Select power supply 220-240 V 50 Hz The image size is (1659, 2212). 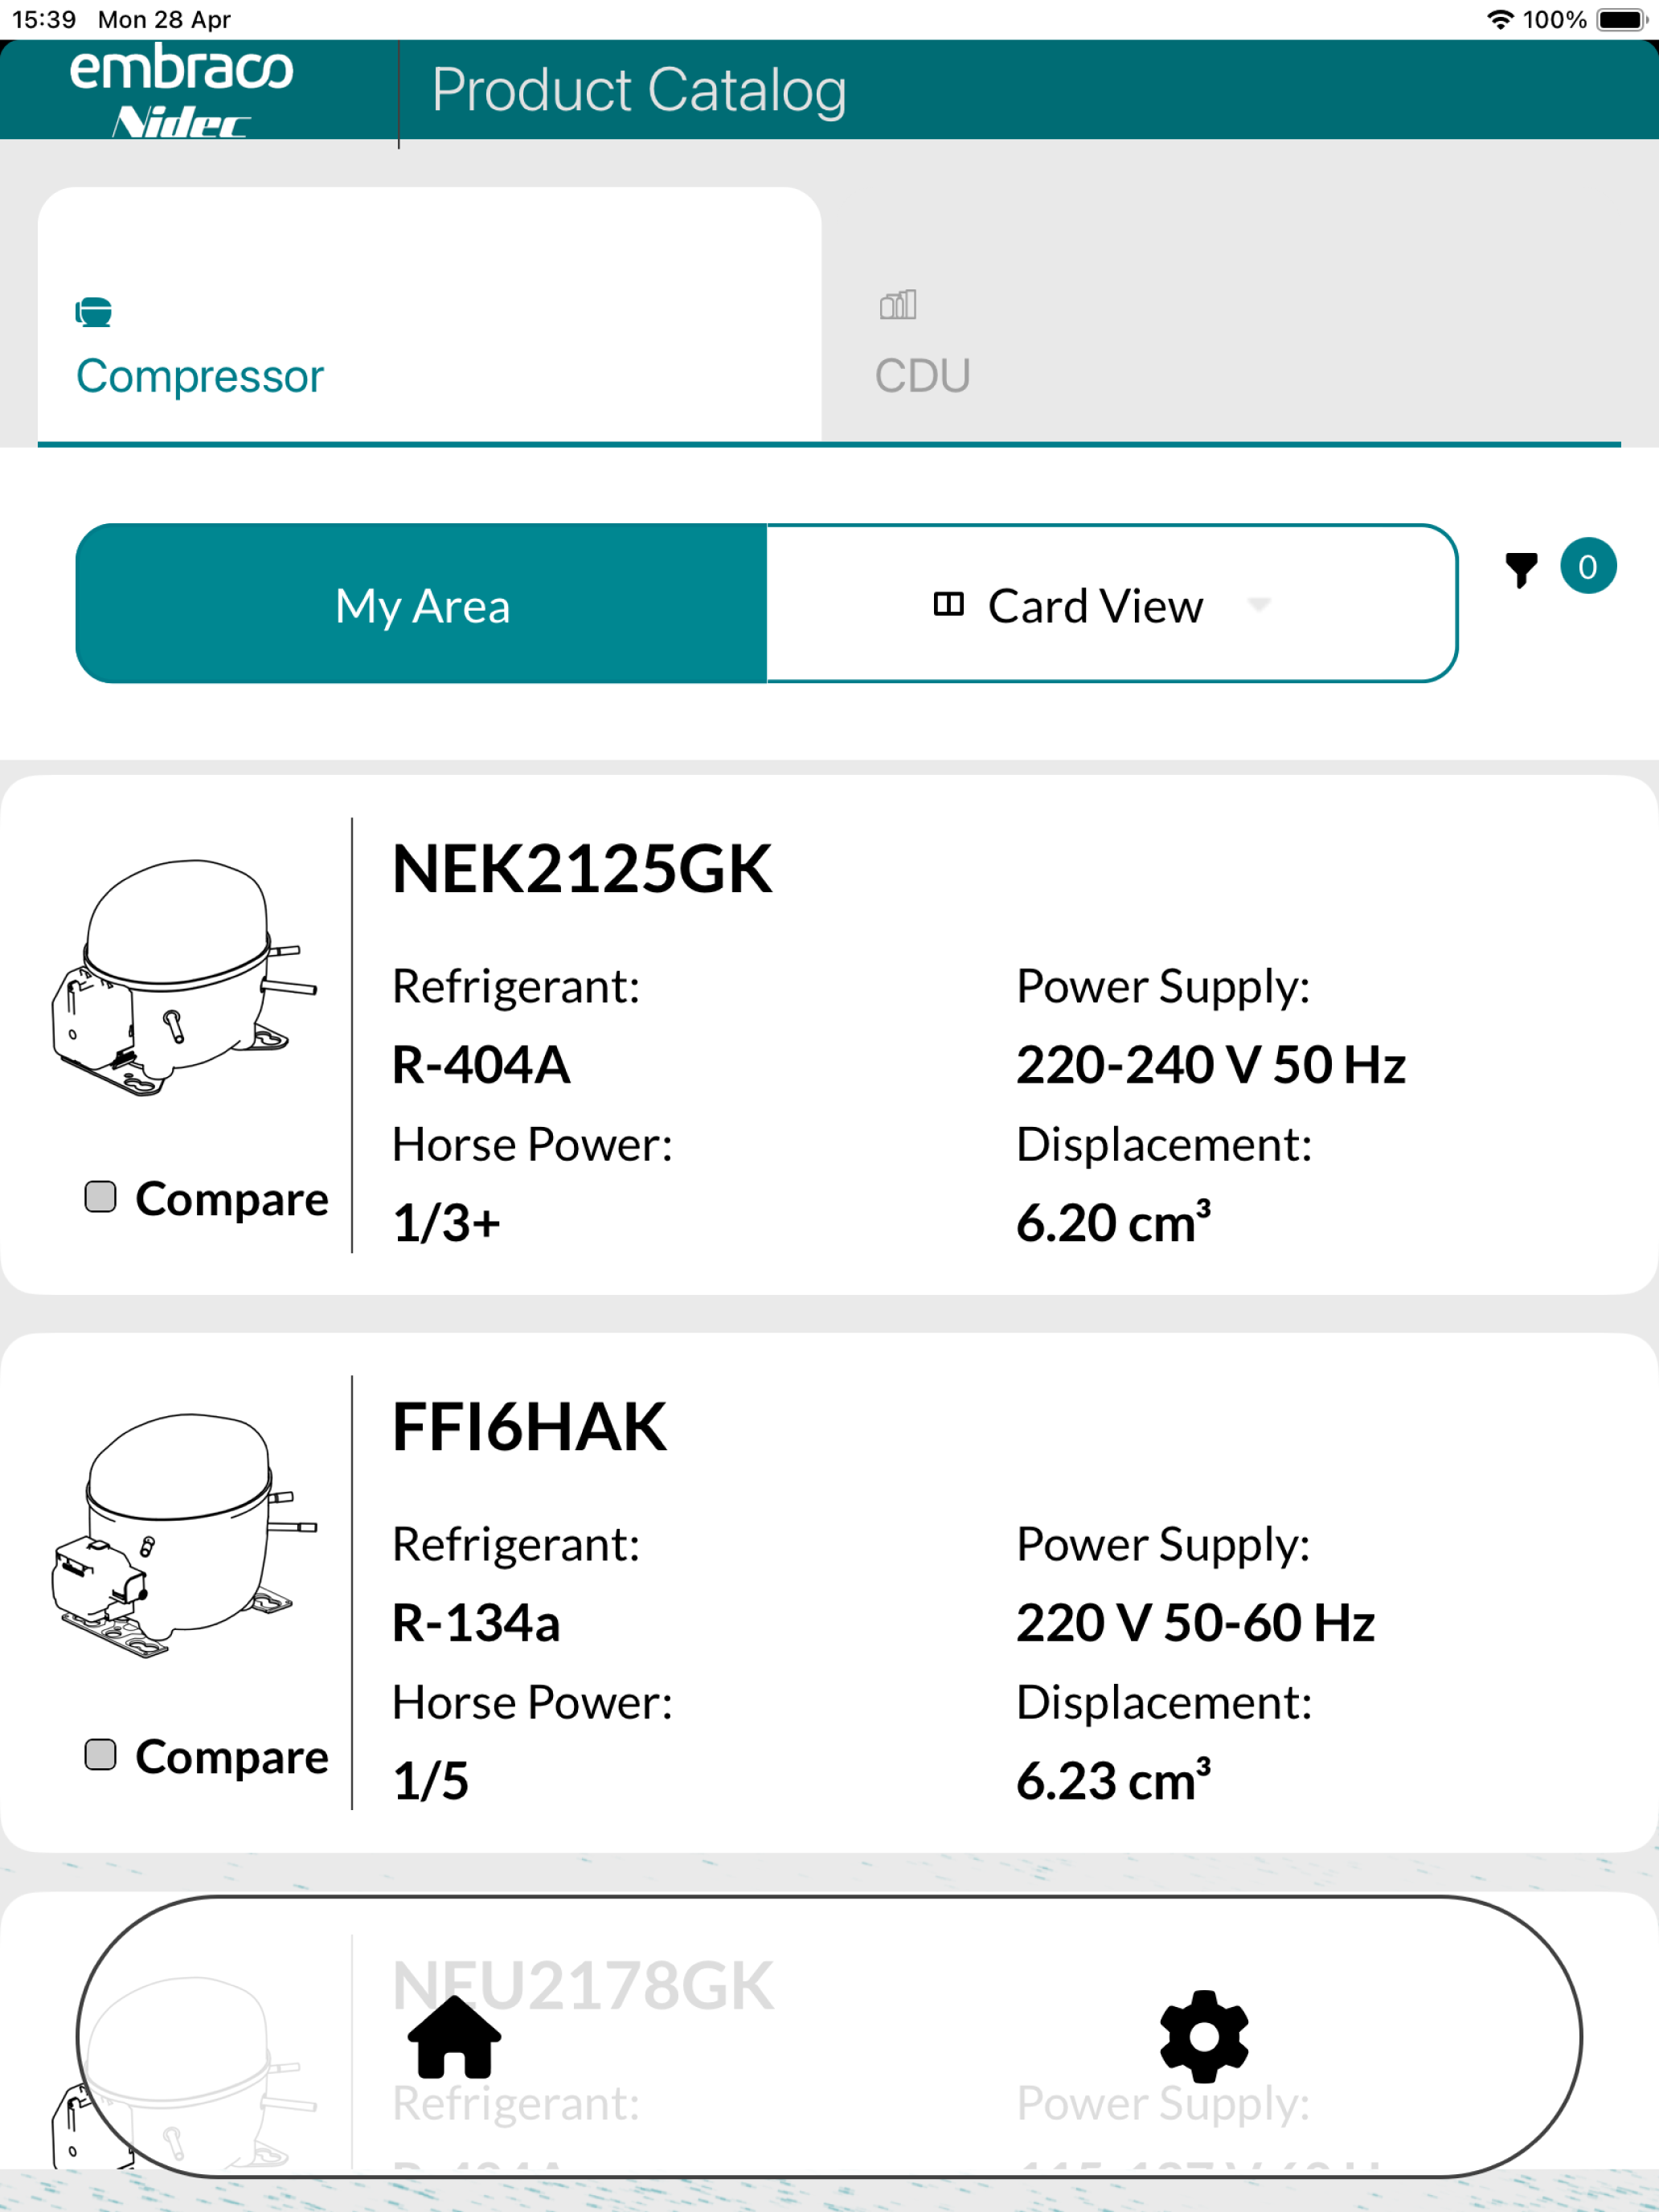pyautogui.click(x=1211, y=1064)
